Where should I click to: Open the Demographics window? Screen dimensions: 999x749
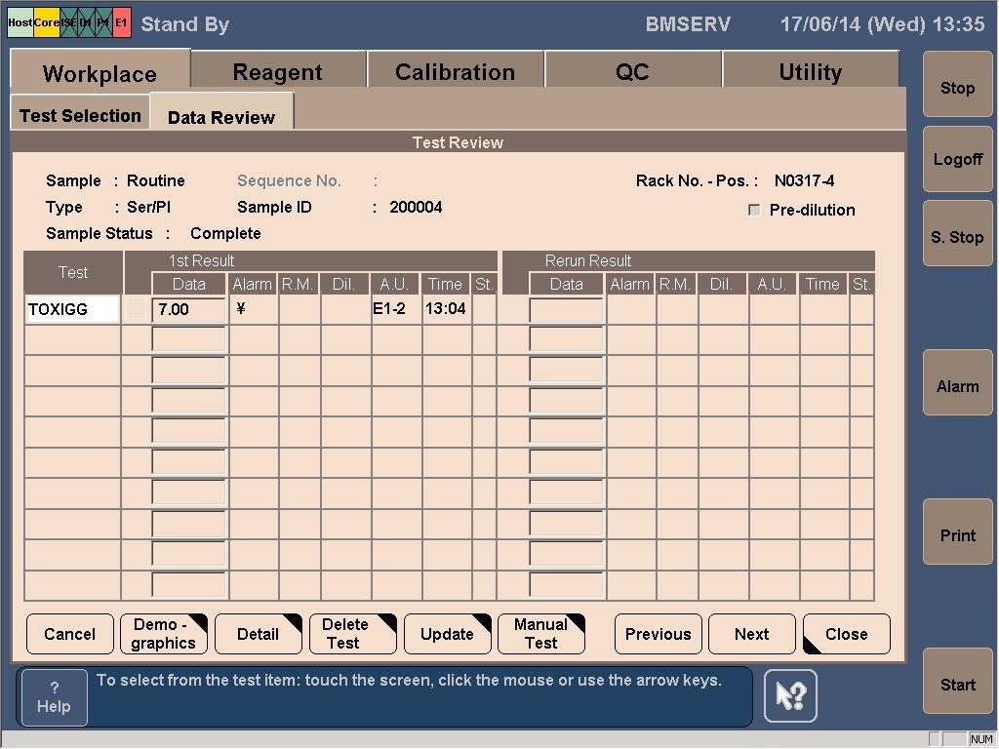[164, 634]
